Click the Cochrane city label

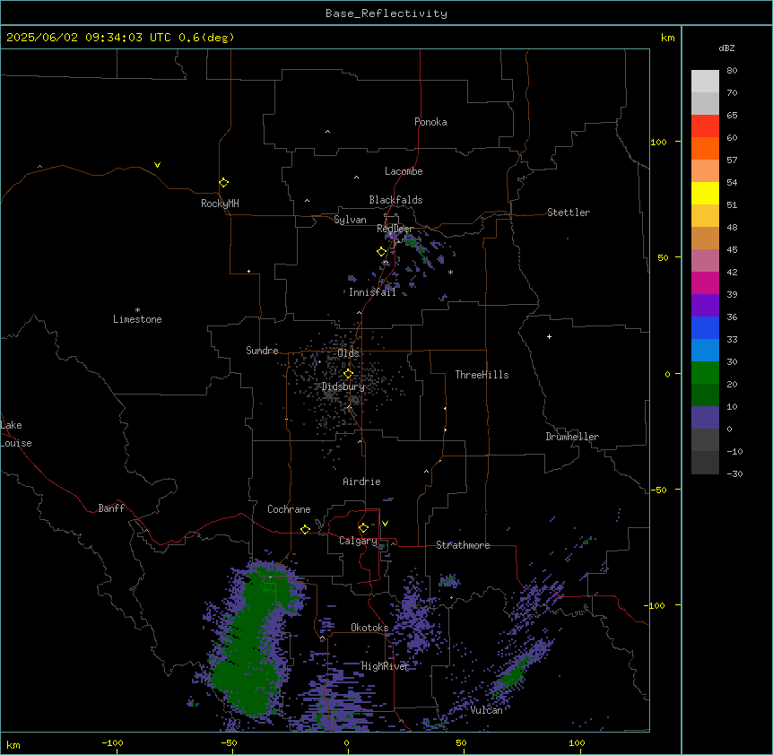coord(289,509)
